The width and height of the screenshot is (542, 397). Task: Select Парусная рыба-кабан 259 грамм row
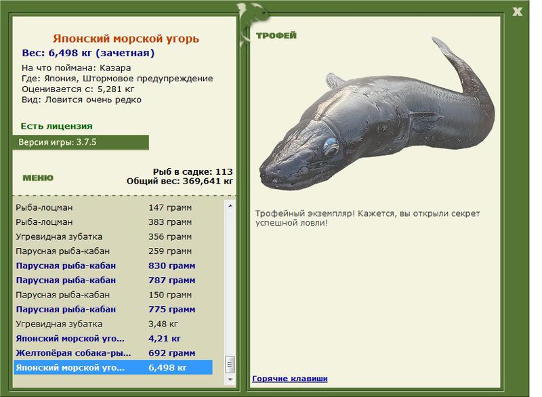click(113, 251)
